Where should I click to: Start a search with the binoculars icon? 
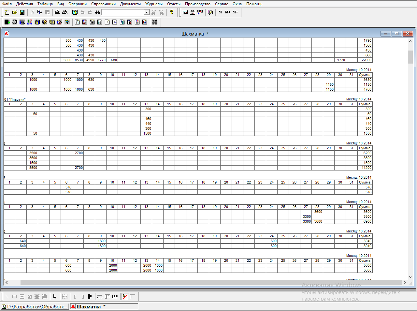(97, 12)
